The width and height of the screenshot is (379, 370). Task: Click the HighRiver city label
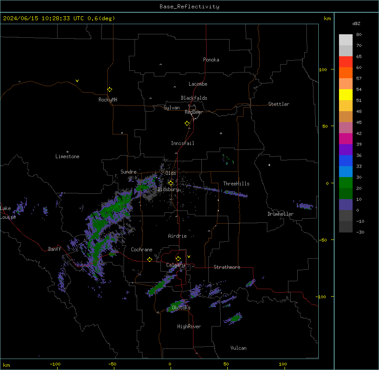189,326
